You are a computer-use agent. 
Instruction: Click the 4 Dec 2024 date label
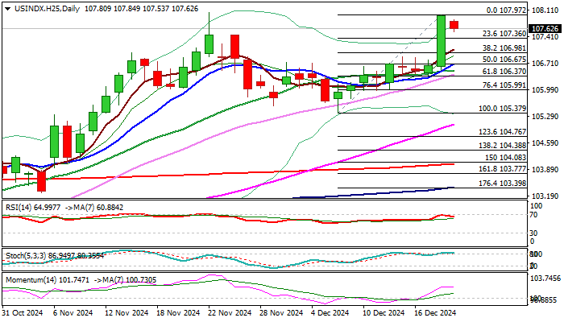[x=329, y=312]
